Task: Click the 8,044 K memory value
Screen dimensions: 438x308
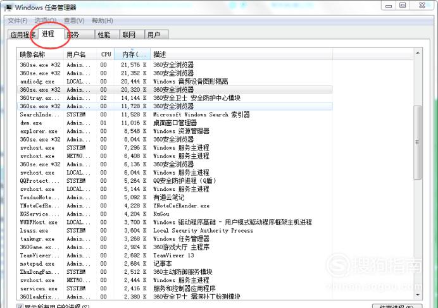Action: tap(135, 139)
